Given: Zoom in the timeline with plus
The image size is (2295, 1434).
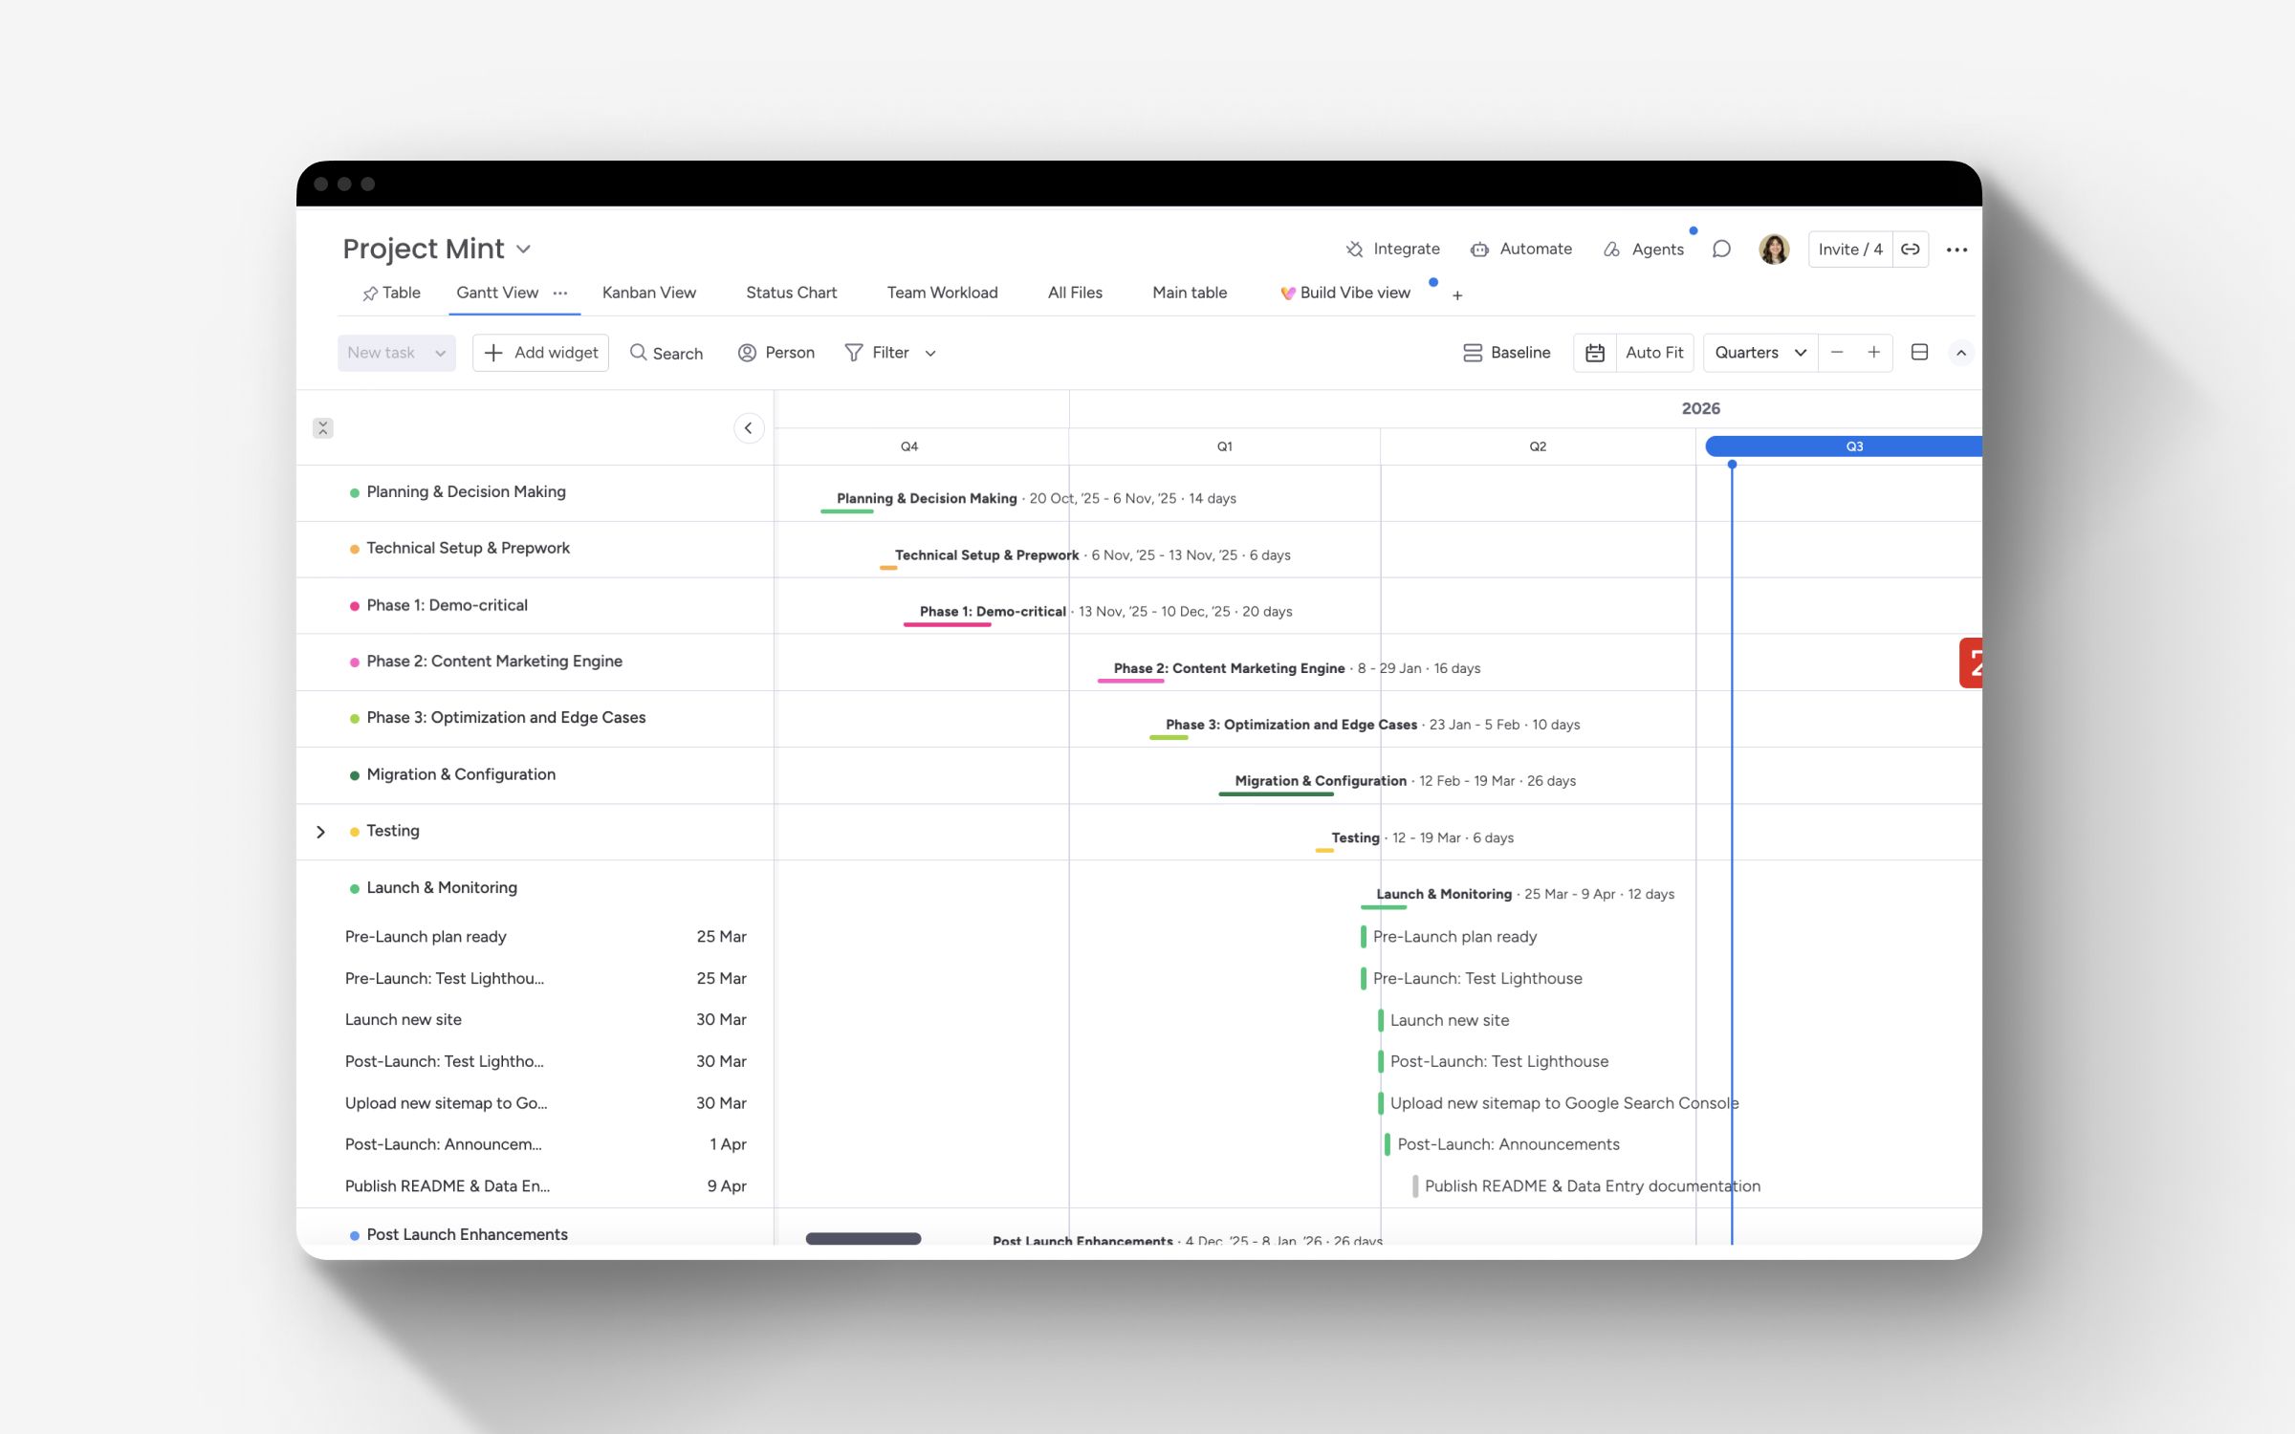Looking at the screenshot, I should (1874, 353).
